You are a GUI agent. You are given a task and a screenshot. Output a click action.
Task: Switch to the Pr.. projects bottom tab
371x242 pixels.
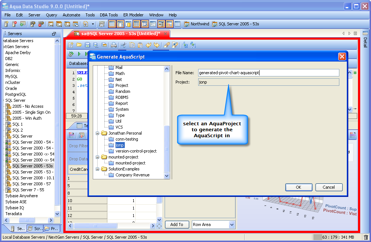(x=51, y=229)
